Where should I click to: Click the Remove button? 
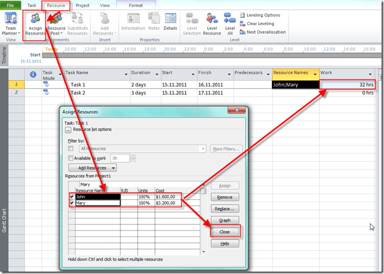point(224,197)
